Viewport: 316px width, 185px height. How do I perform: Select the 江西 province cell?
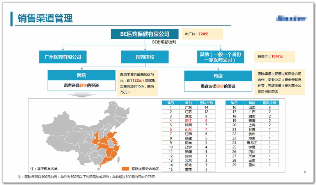click(188, 134)
